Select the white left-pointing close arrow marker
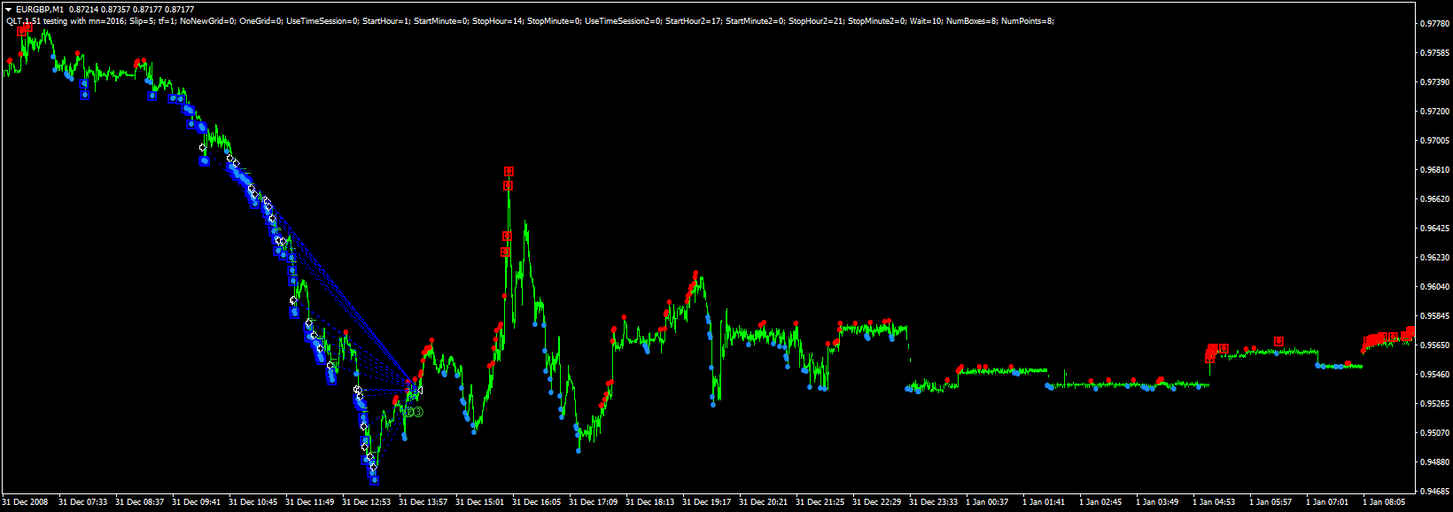1453x512 pixels. (418, 389)
